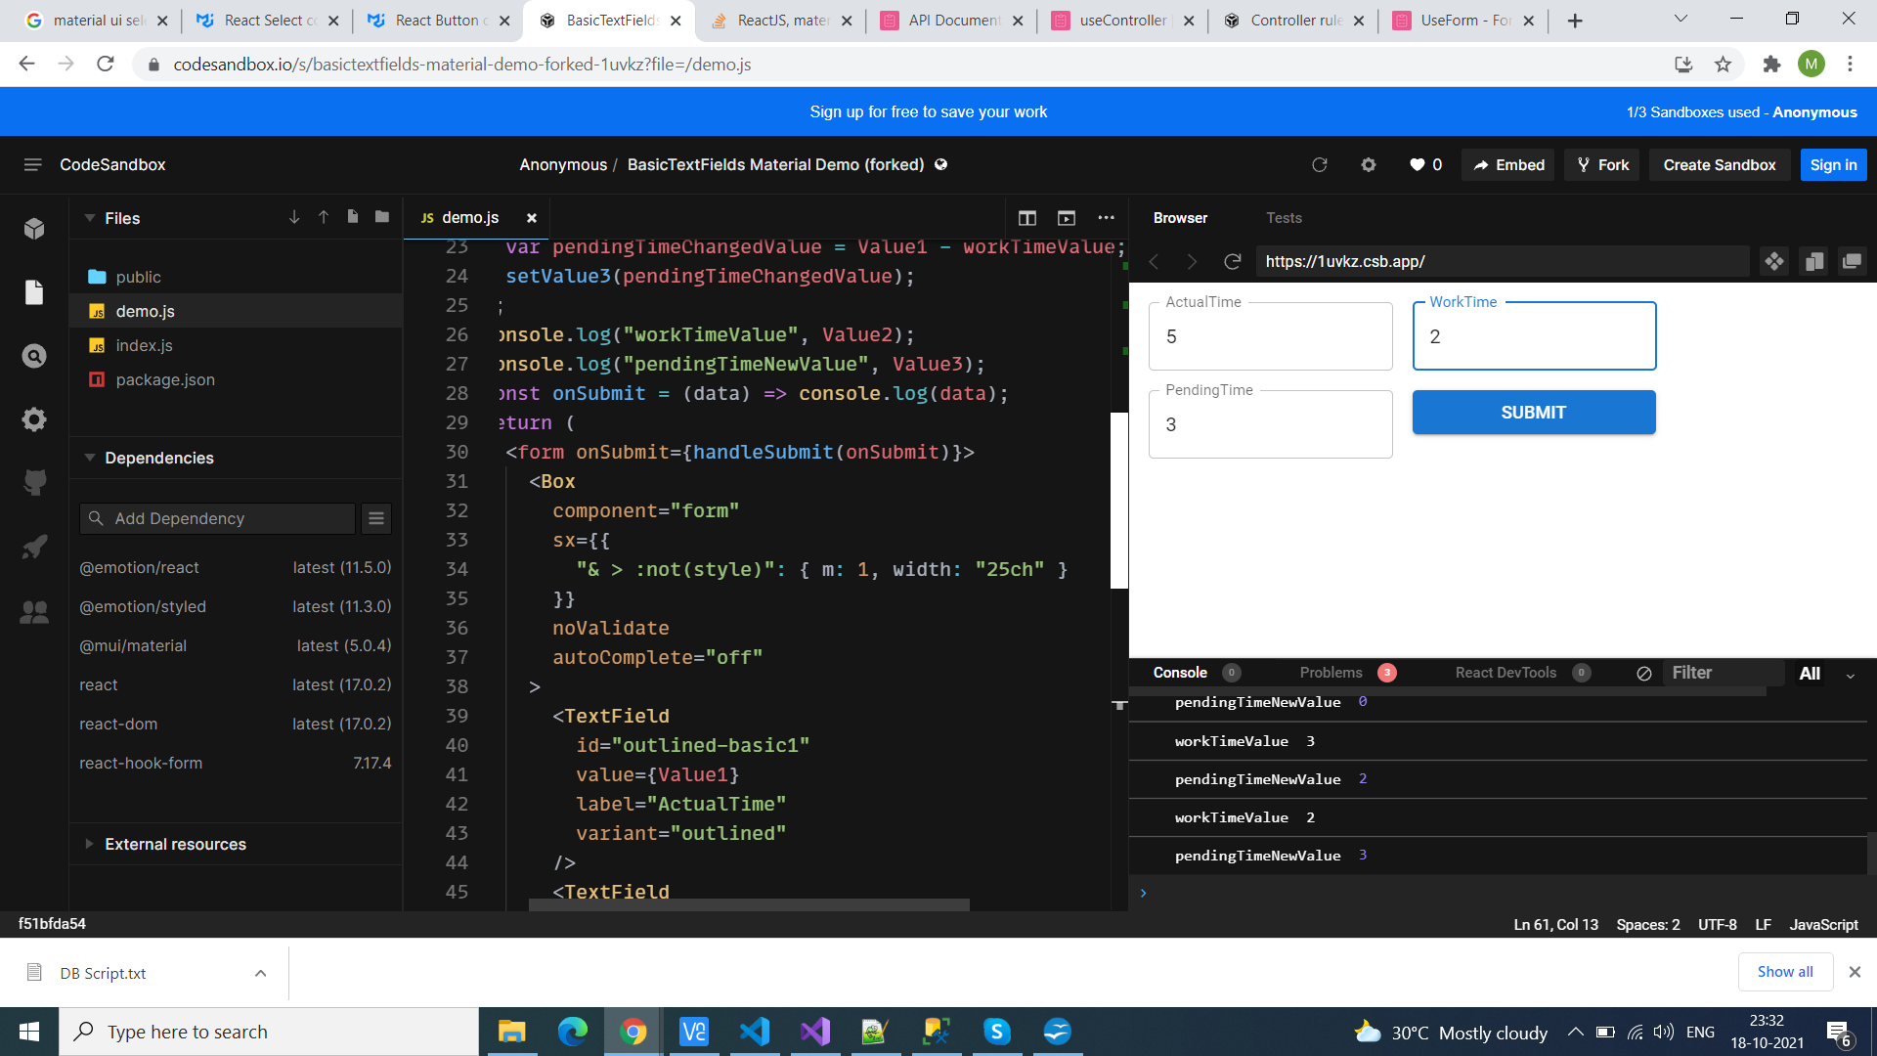Open preferences gear in header
Image resolution: width=1877 pixels, height=1056 pixels.
[1369, 164]
